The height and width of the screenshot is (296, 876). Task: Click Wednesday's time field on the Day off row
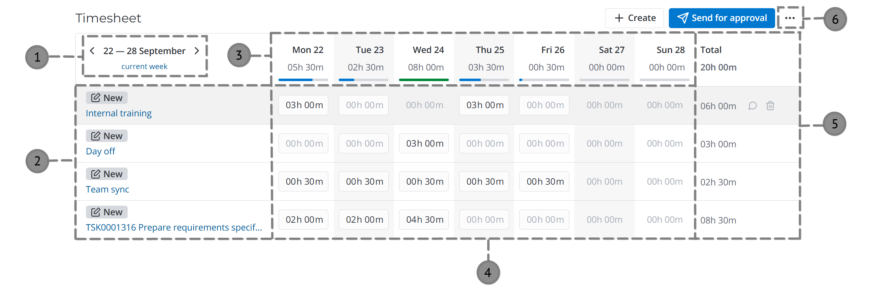point(424,143)
